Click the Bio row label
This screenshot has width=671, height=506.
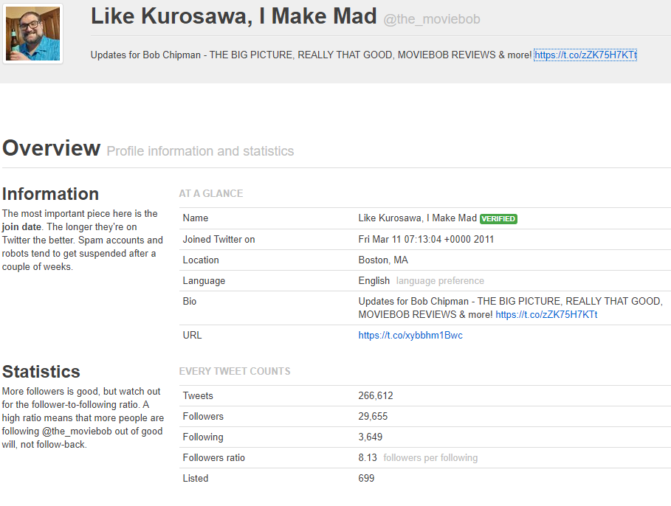click(190, 302)
